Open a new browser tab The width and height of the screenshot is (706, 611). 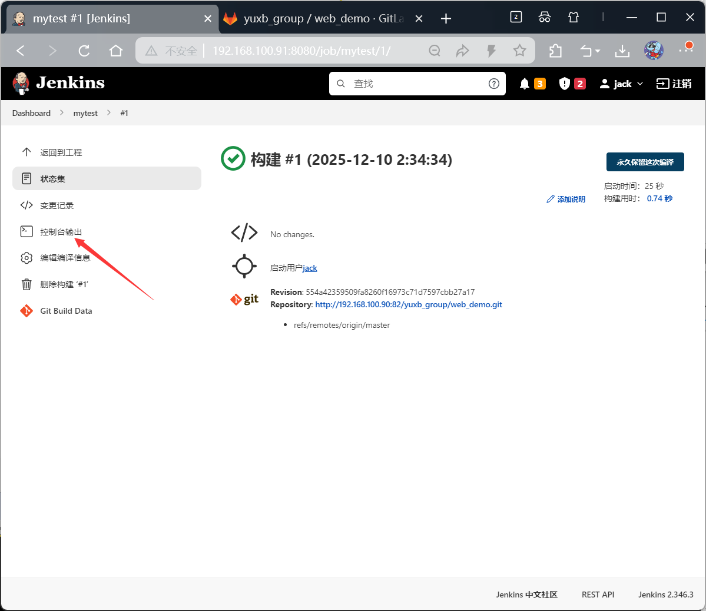tap(446, 18)
